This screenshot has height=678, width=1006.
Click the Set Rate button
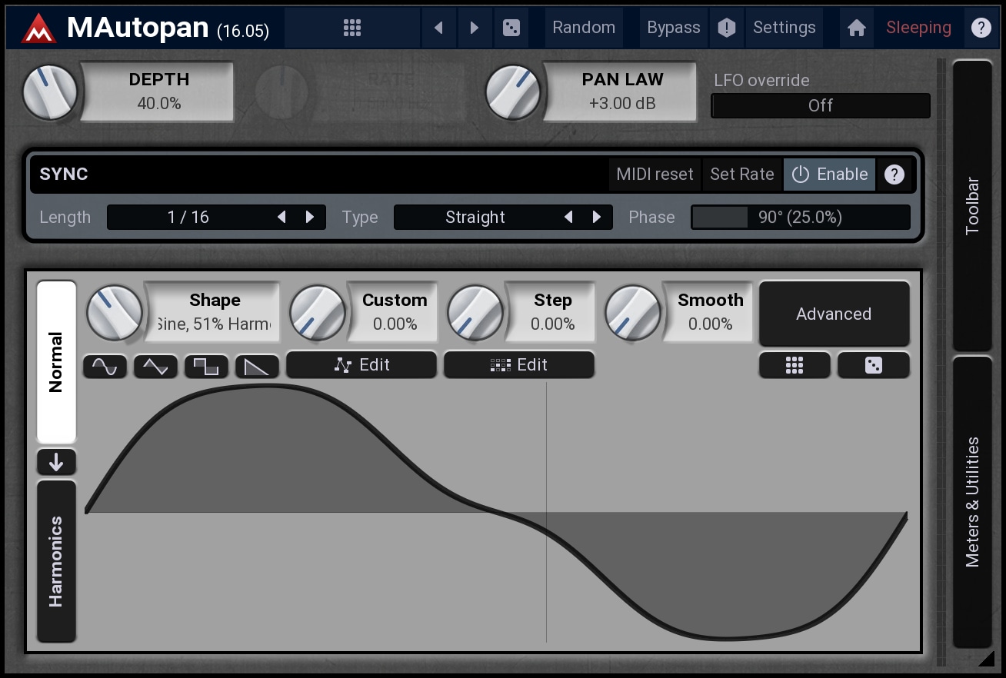742,174
